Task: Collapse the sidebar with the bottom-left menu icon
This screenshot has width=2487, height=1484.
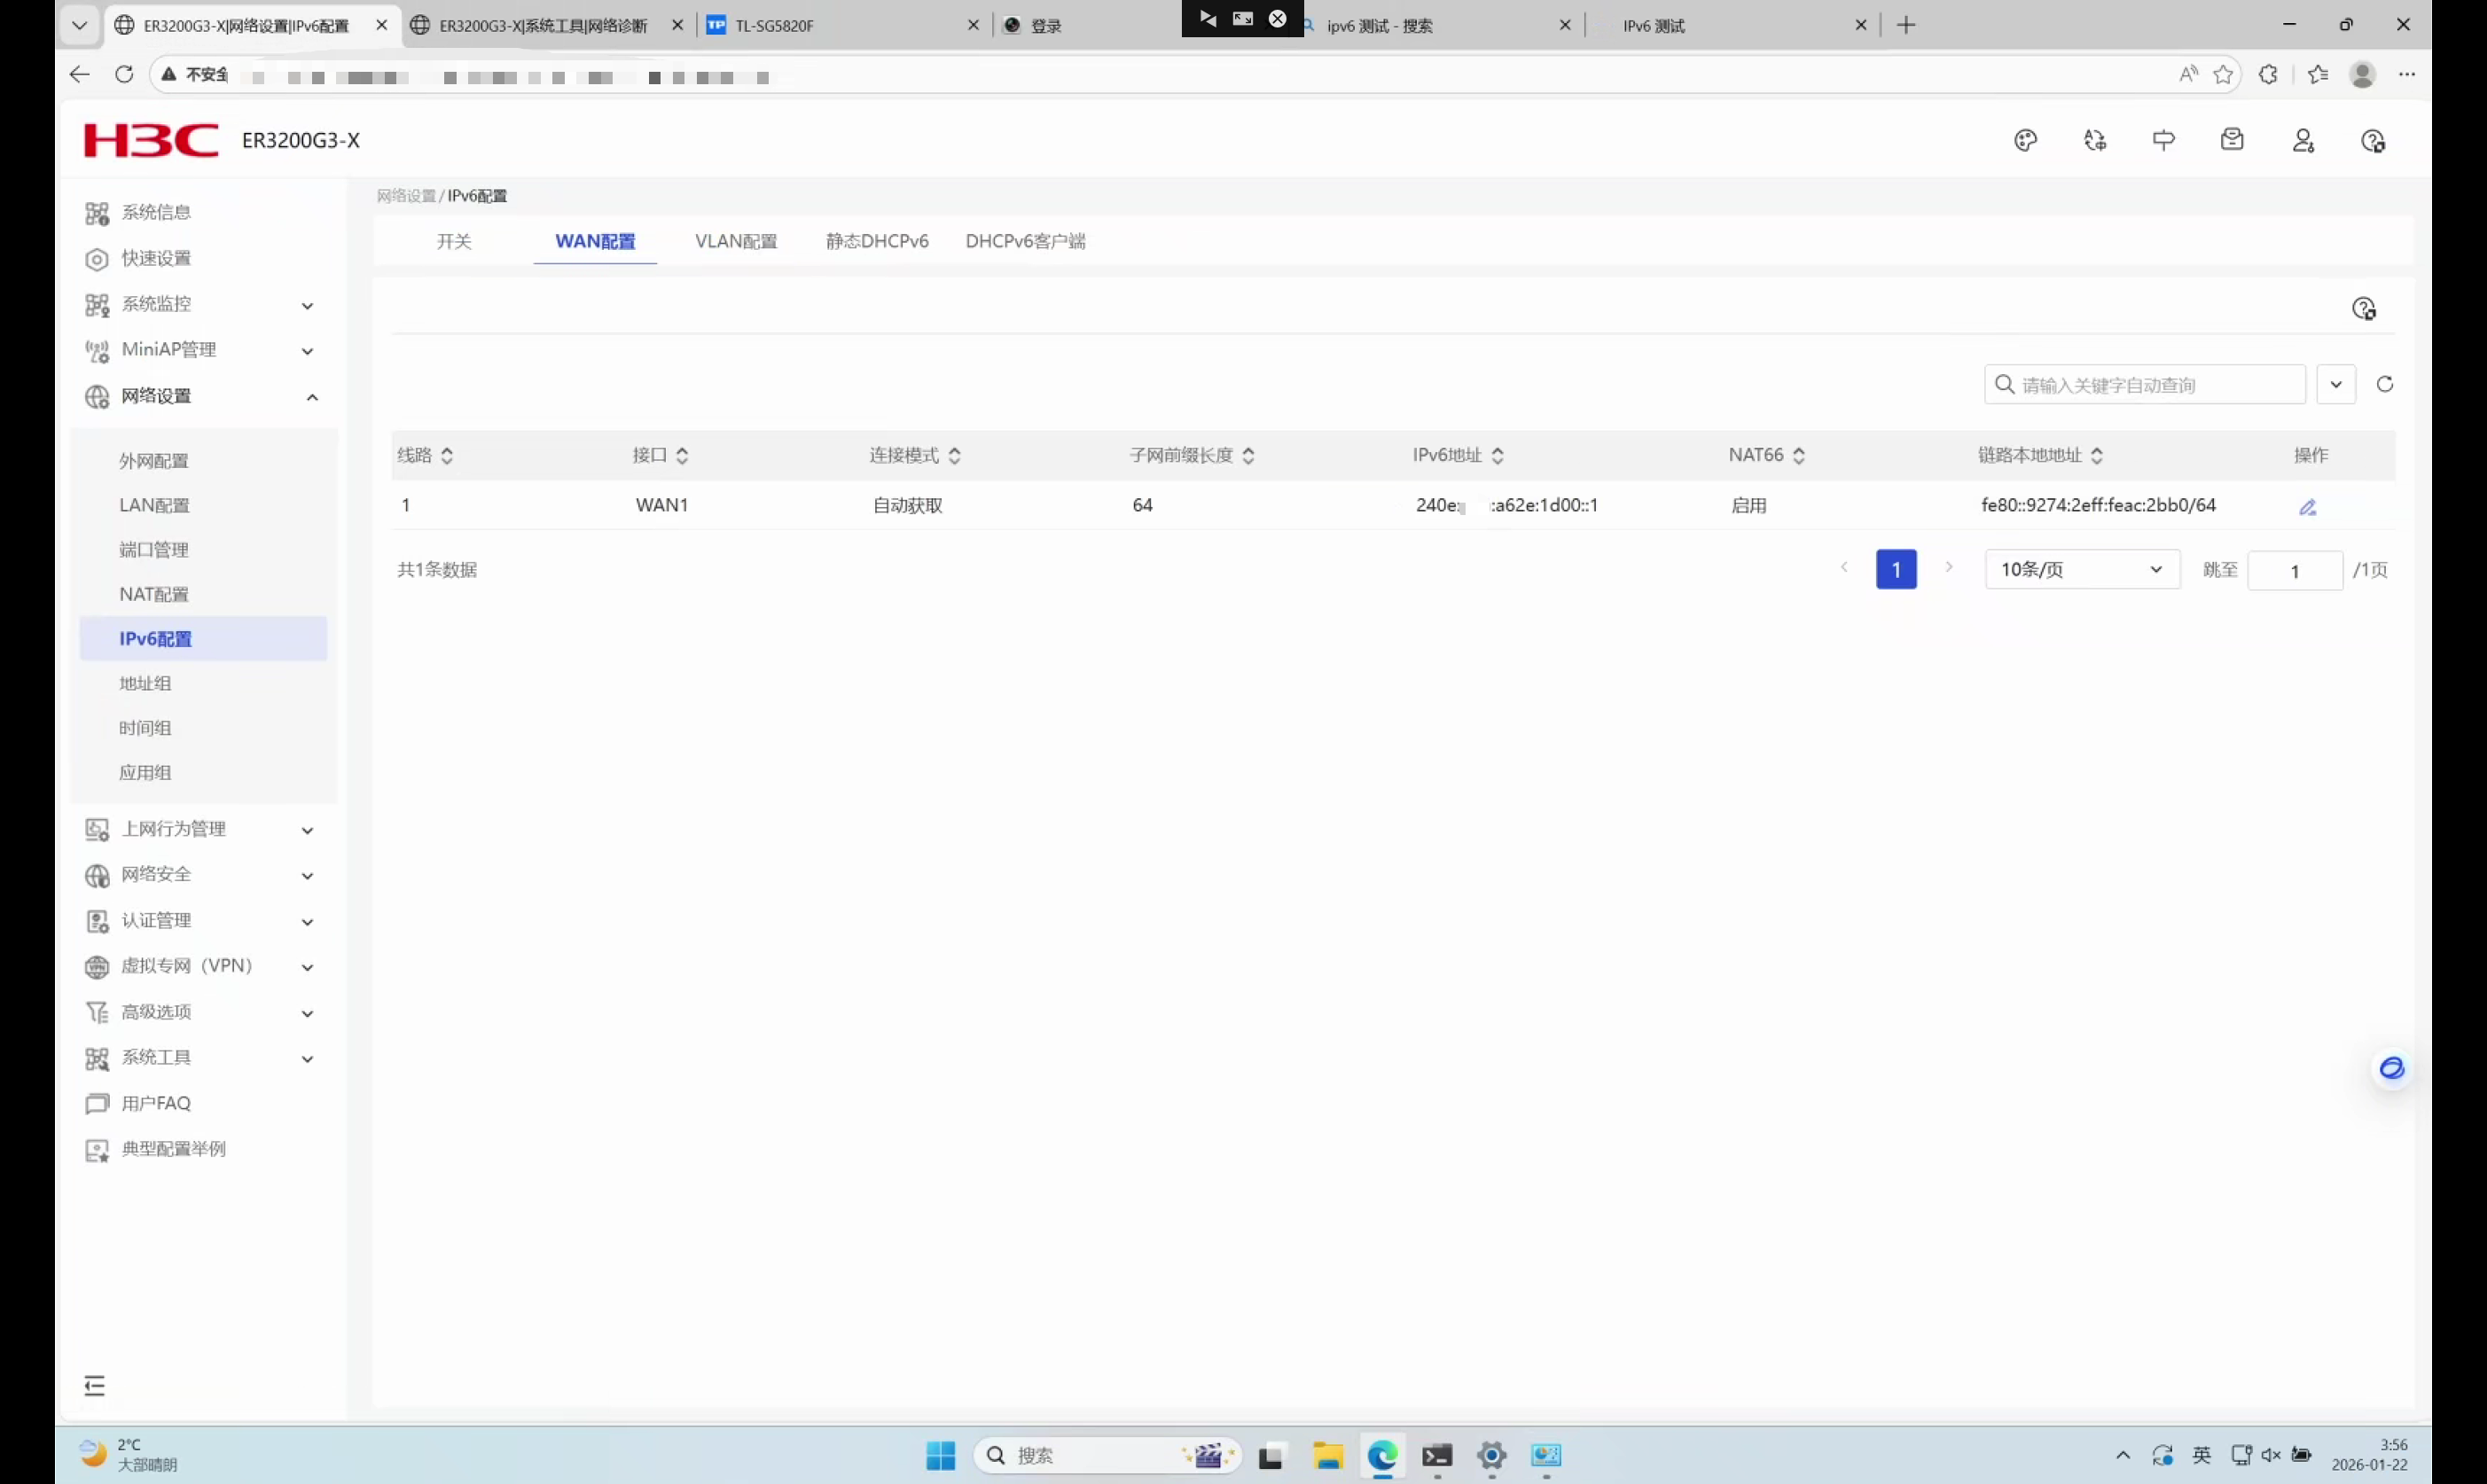Action: [x=95, y=1385]
